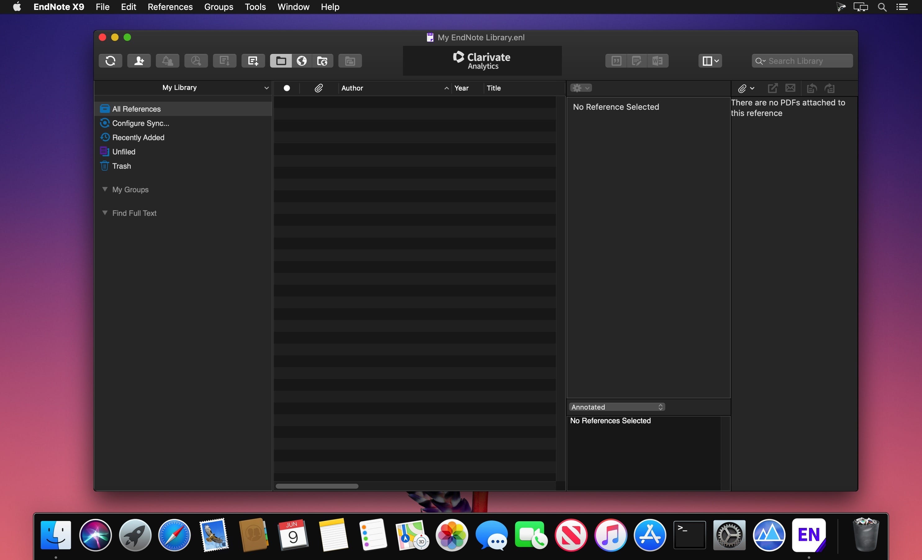Click the Find Full Text icon
Viewport: 922px width, 560px height.
click(x=196, y=60)
